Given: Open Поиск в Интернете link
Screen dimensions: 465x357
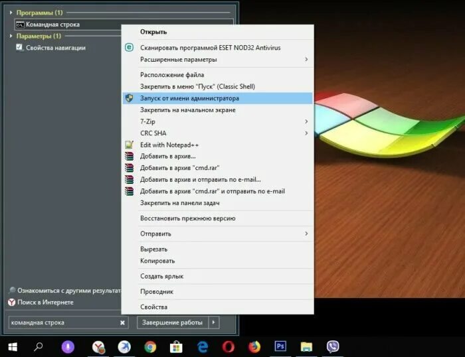Looking at the screenshot, I should (45, 302).
